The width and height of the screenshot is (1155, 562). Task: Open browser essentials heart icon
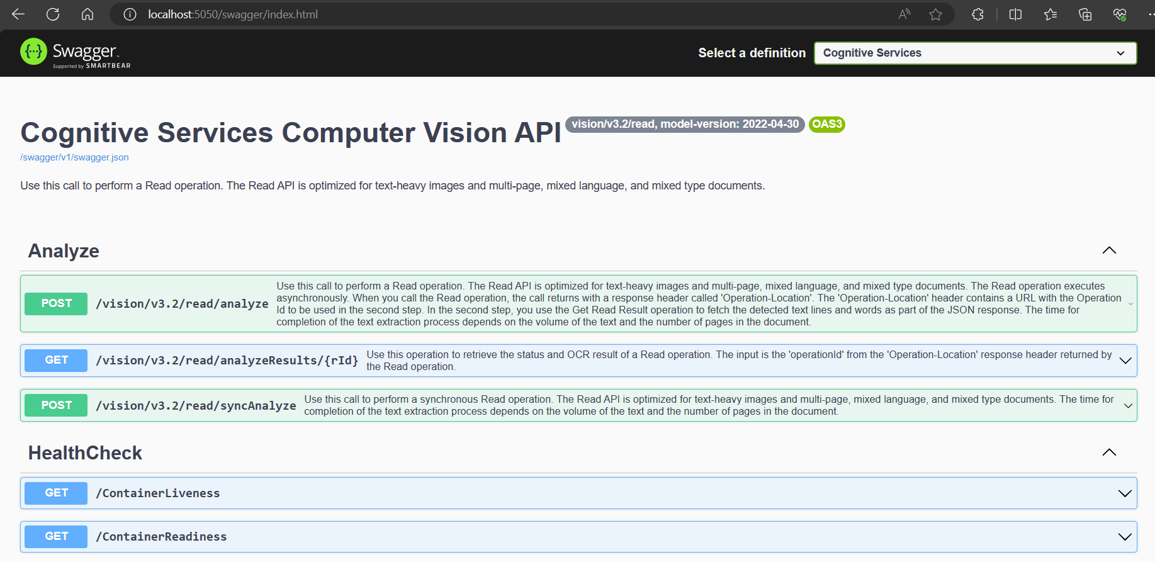[x=1120, y=14]
